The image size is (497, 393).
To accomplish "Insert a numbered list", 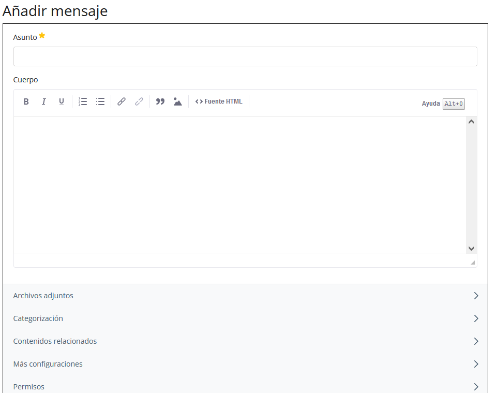I will (83, 101).
